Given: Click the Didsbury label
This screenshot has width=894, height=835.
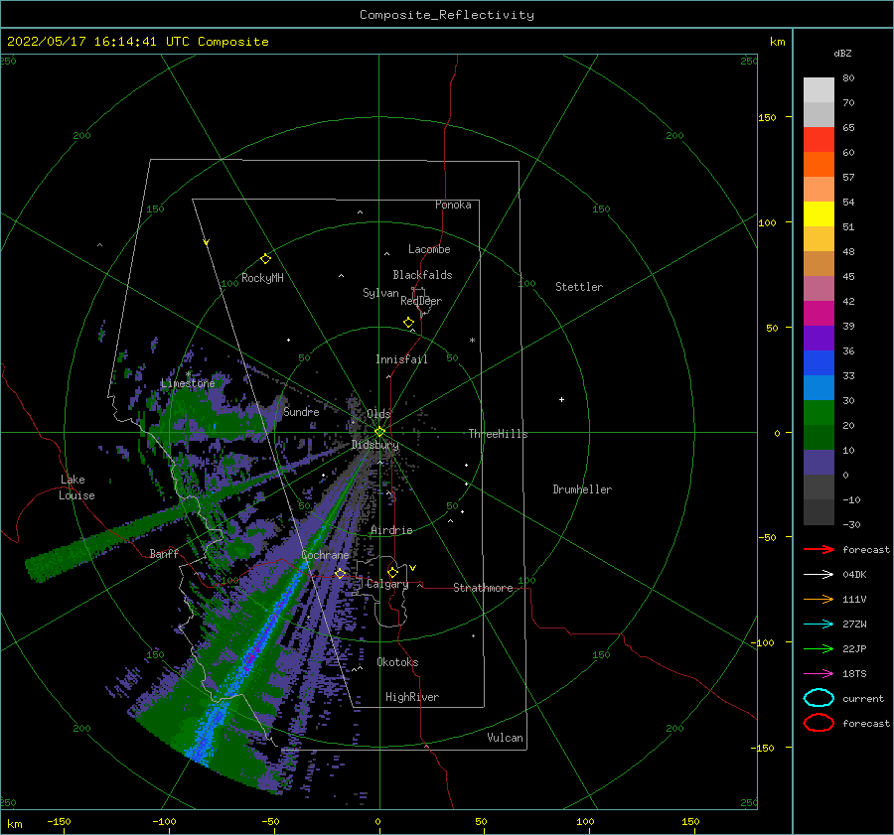Looking at the screenshot, I should pyautogui.click(x=375, y=445).
